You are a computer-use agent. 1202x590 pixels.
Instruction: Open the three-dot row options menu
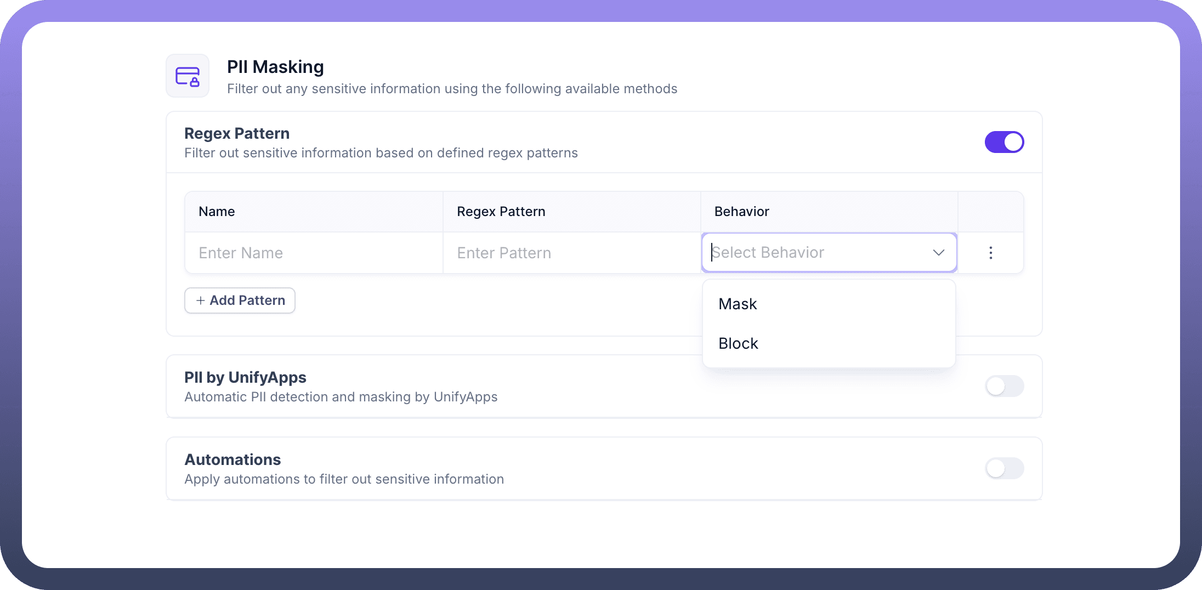990,253
